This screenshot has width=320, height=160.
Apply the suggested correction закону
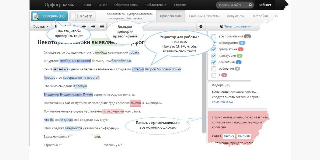(229, 136)
